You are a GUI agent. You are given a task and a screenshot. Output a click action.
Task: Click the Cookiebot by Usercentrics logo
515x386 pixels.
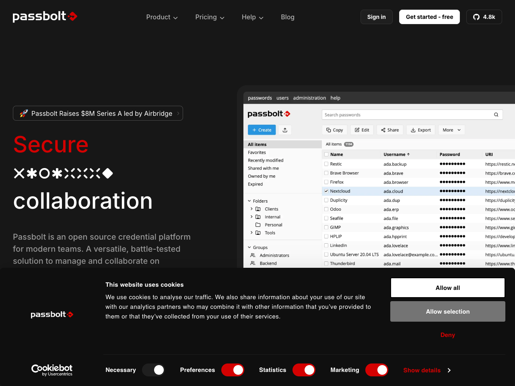point(52,370)
